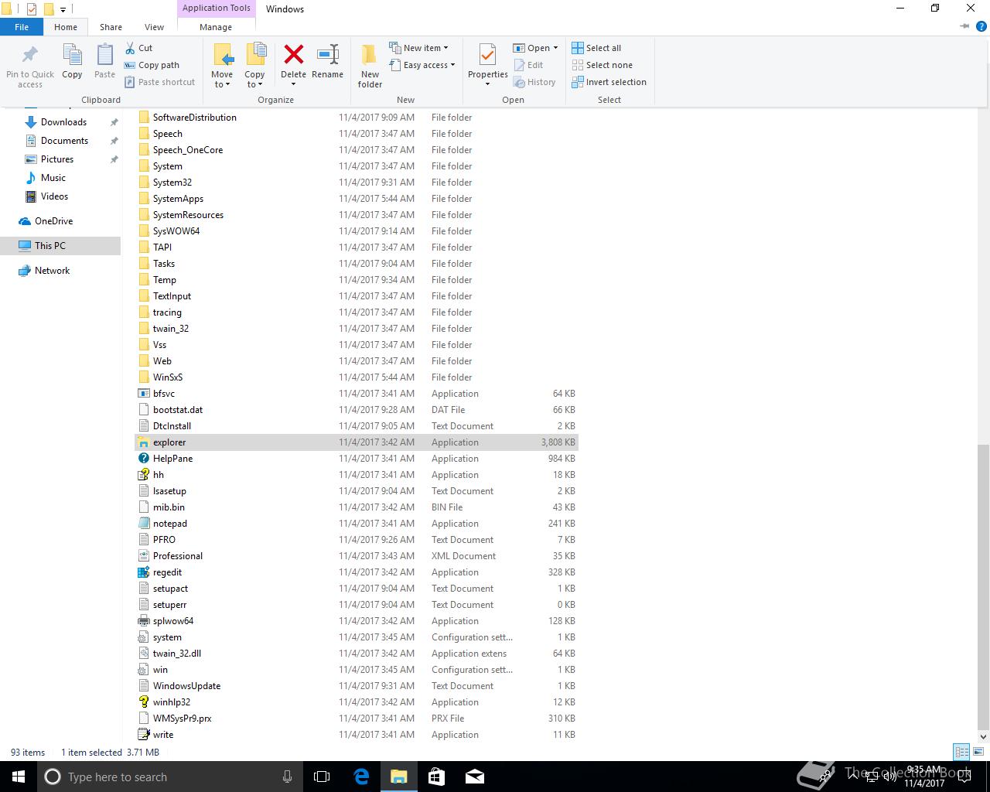Switch to the Home tab
Viewport: 990px width, 792px height.
66,26
